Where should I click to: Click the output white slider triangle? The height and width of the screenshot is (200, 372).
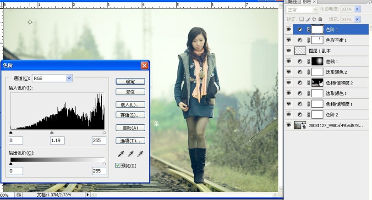104,164
